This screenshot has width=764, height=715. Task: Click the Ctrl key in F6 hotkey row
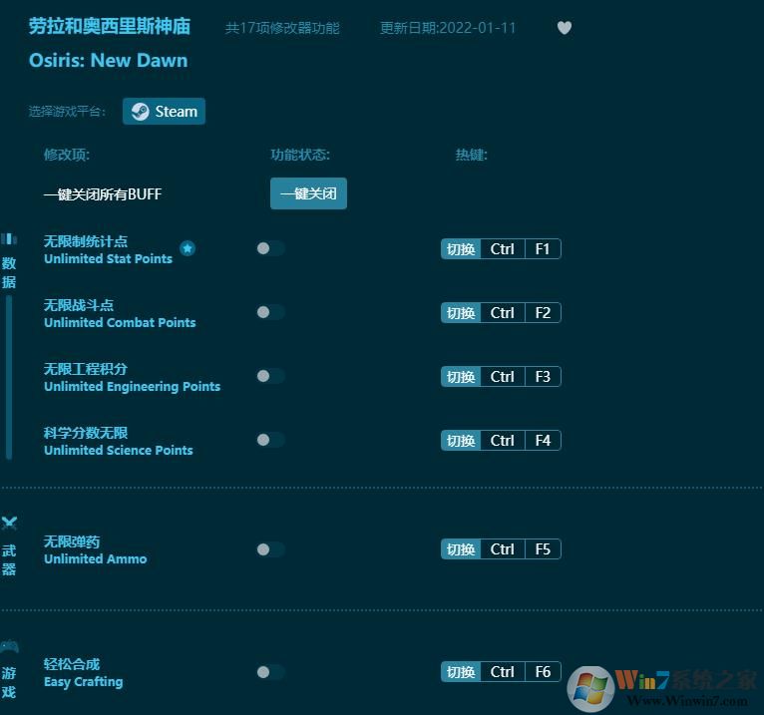pyautogui.click(x=503, y=672)
